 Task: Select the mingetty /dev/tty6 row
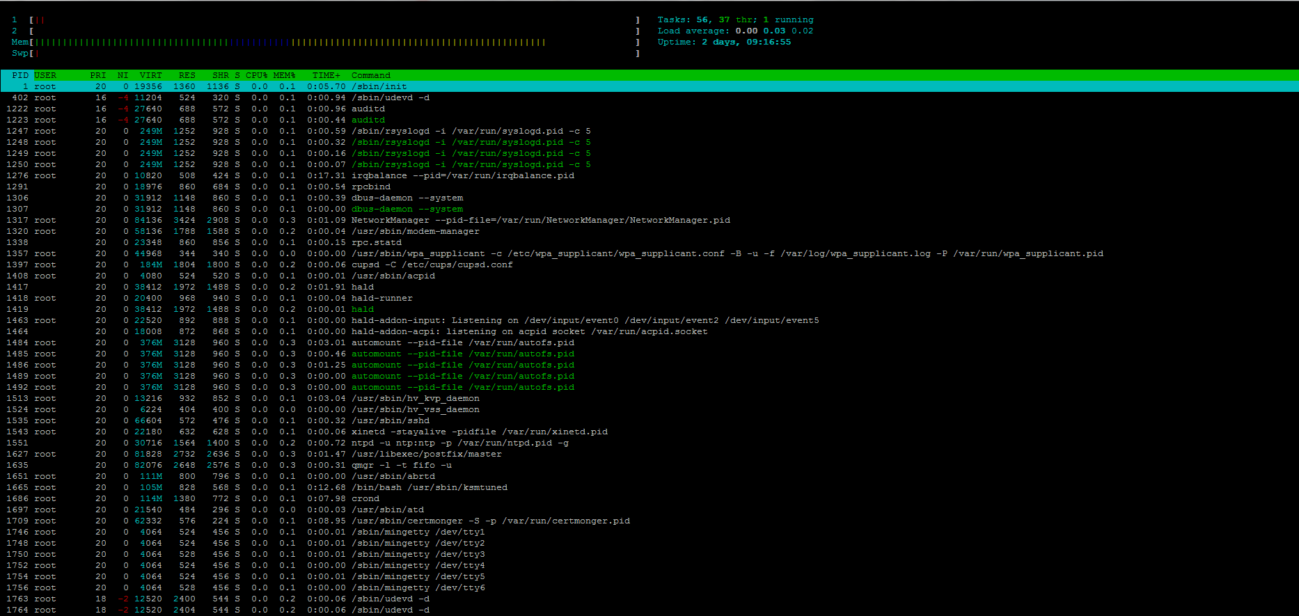point(649,587)
